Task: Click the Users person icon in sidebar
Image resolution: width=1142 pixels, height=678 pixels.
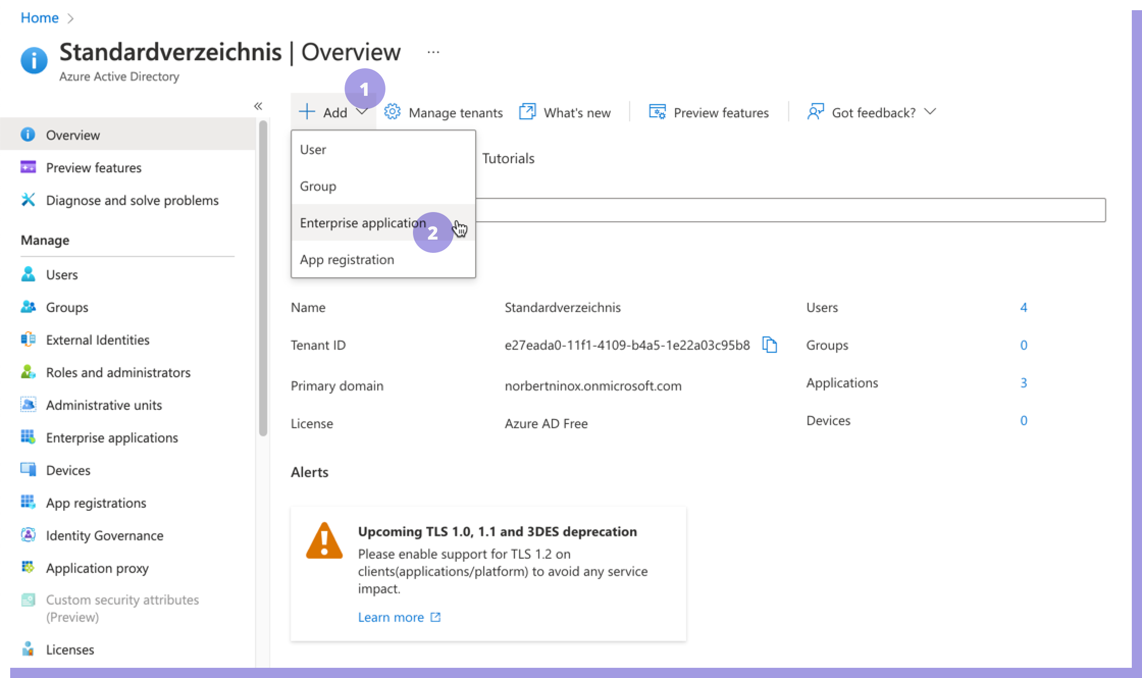Action: pos(28,274)
